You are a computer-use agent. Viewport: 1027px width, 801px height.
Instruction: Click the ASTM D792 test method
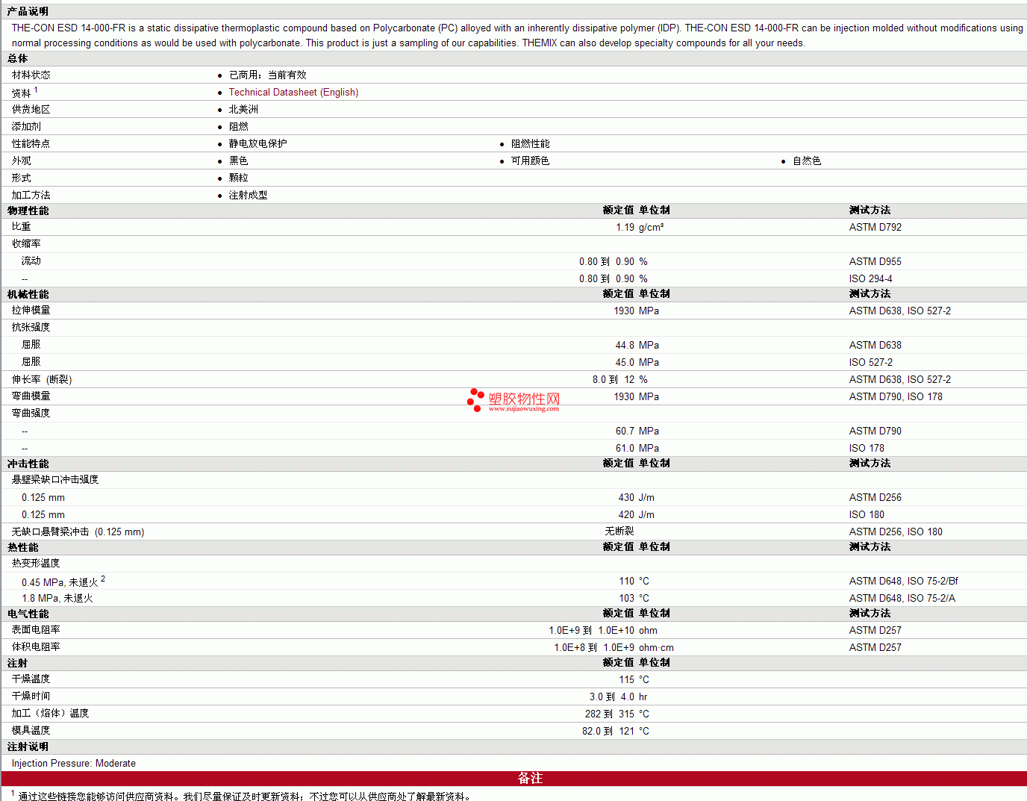click(x=875, y=228)
